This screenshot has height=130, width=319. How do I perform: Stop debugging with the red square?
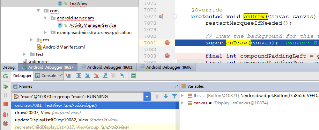point(6,104)
